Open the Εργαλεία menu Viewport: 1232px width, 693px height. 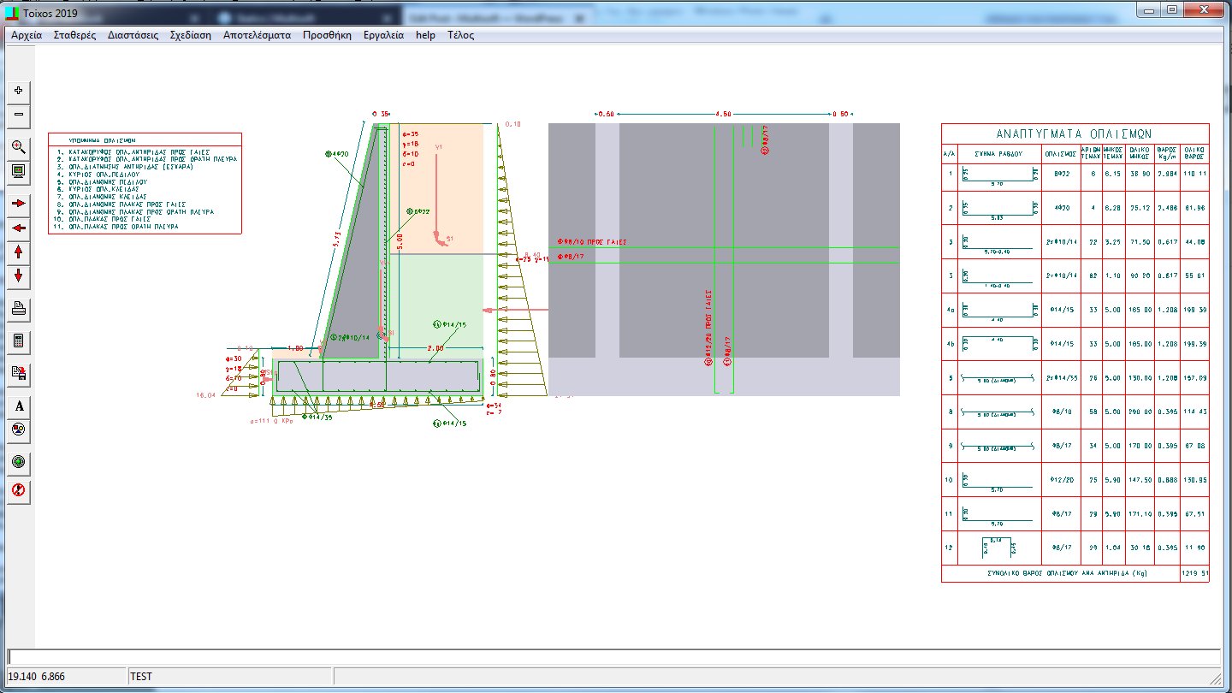click(x=383, y=35)
